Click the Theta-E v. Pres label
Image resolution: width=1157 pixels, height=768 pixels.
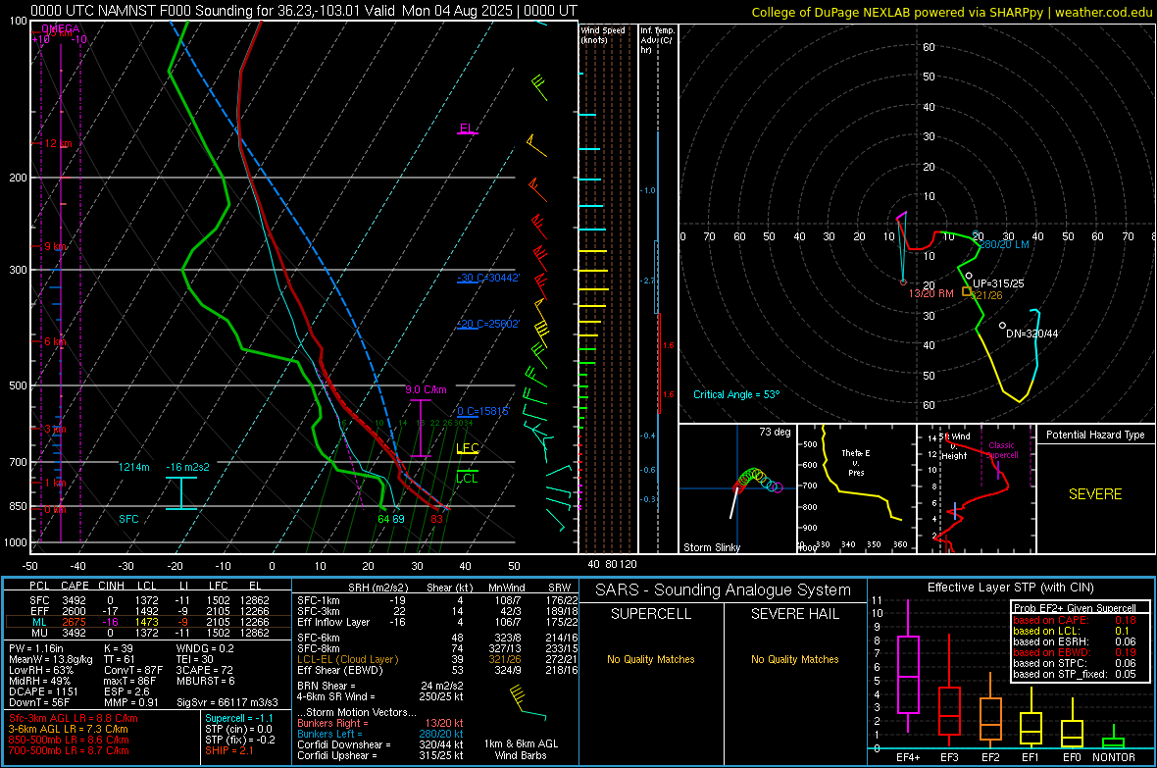(856, 462)
